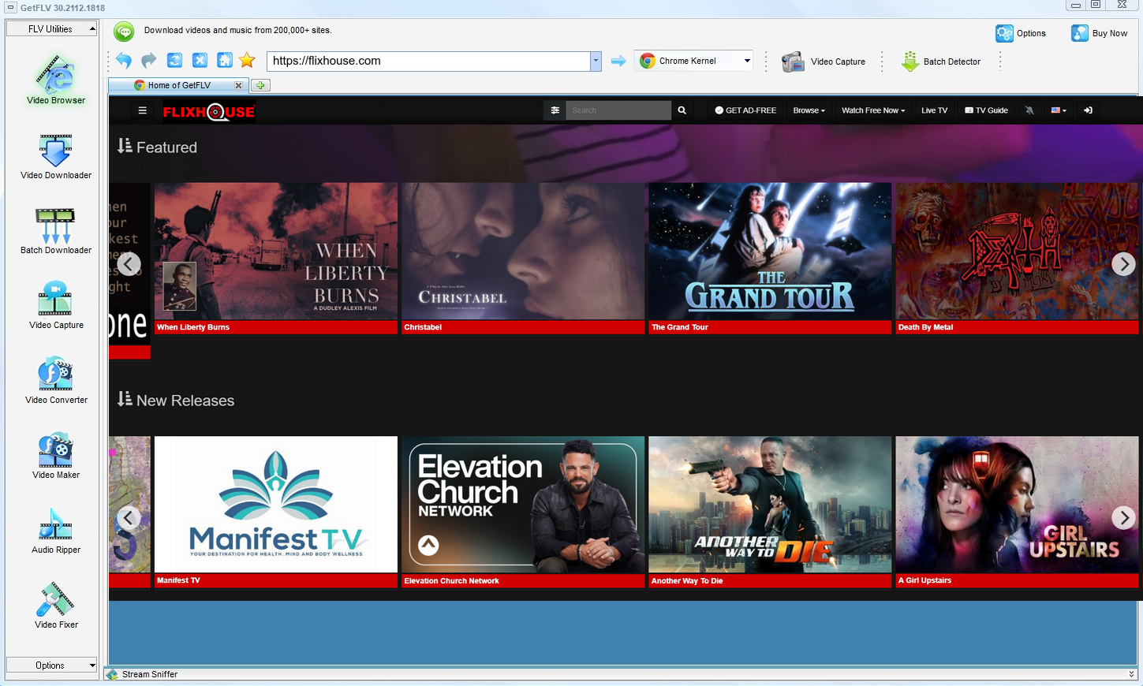Expand the Watch Free Now menu

pyautogui.click(x=873, y=110)
